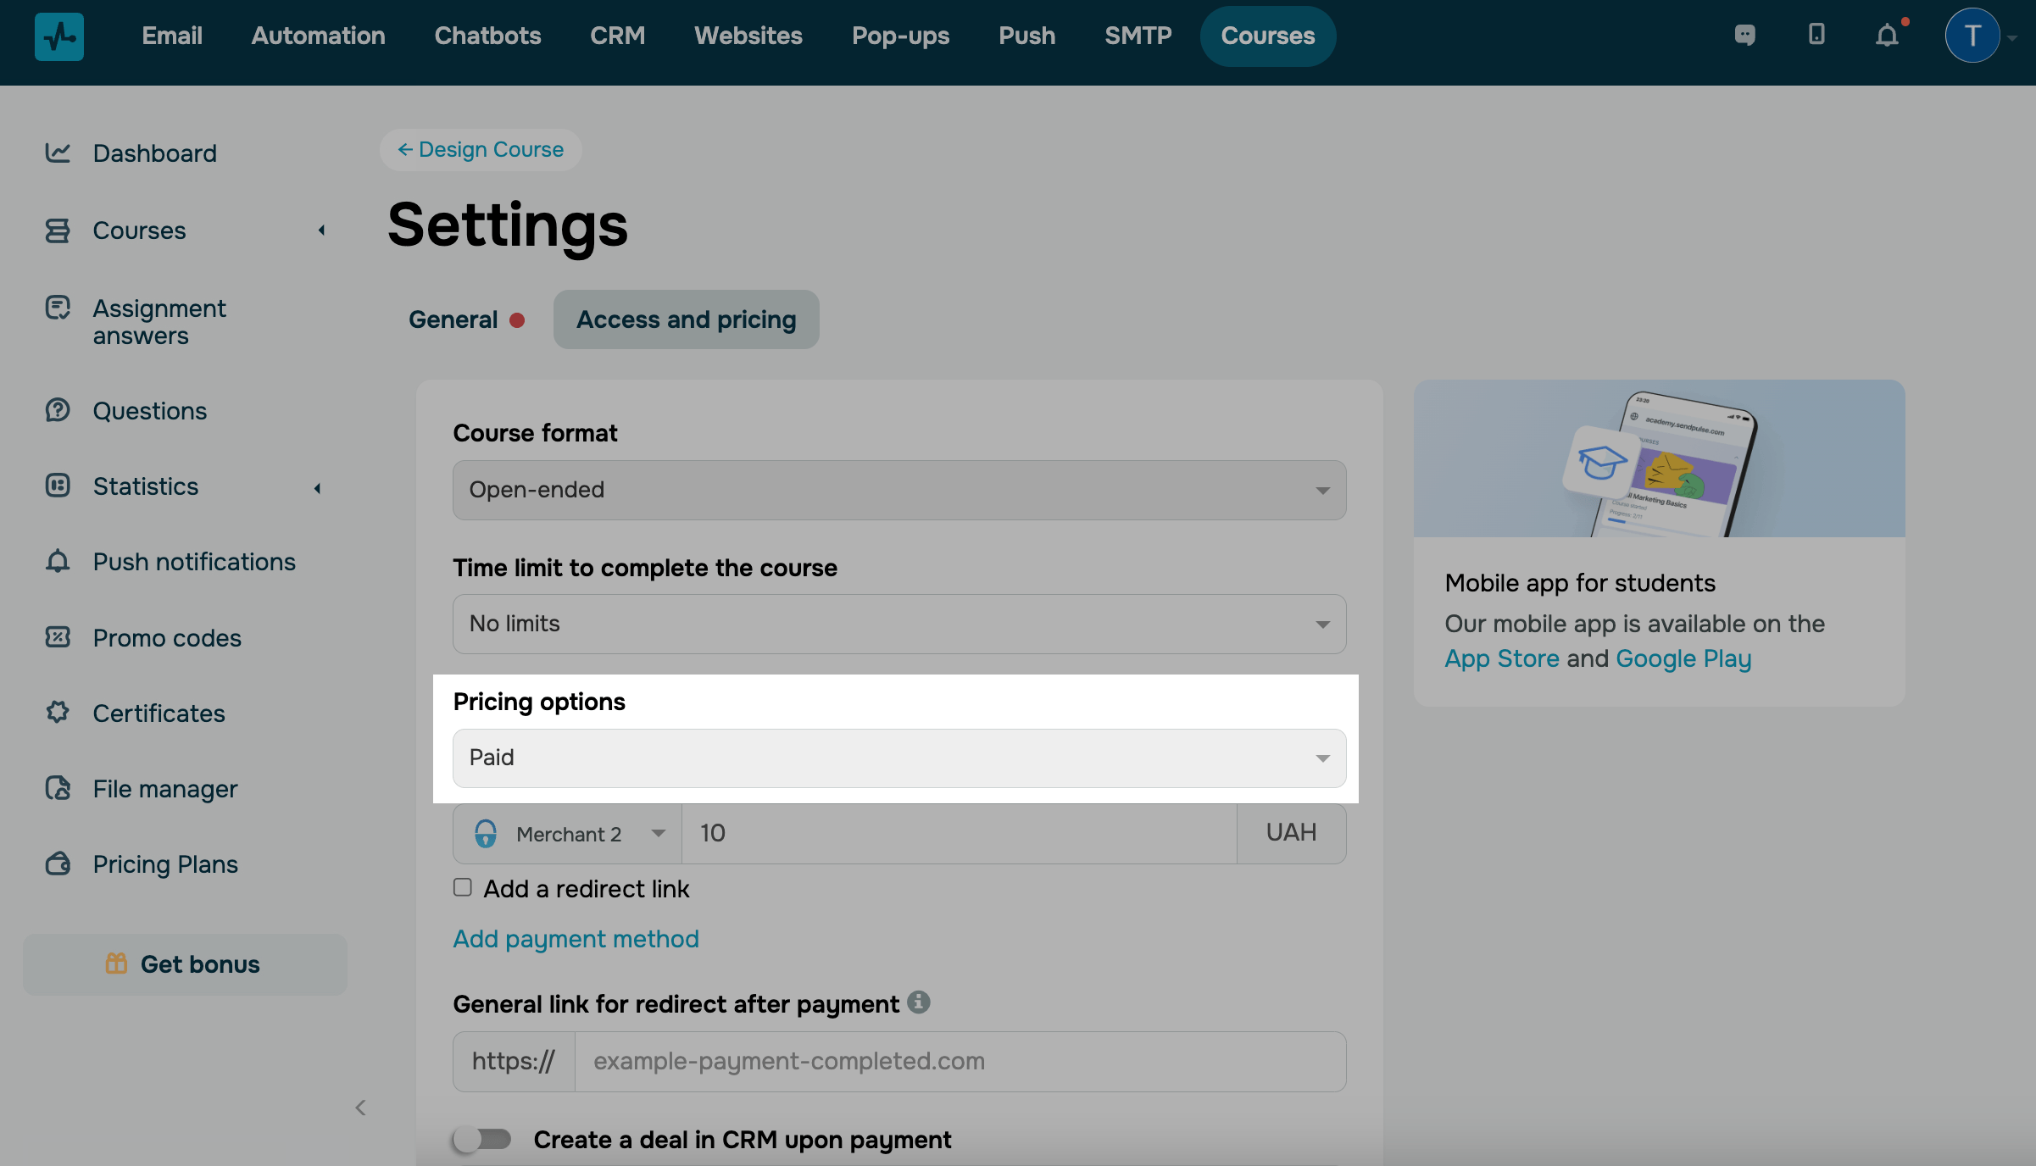Viewport: 2036px width, 1166px height.
Task: Open the Certificates badge icon
Action: point(58,713)
